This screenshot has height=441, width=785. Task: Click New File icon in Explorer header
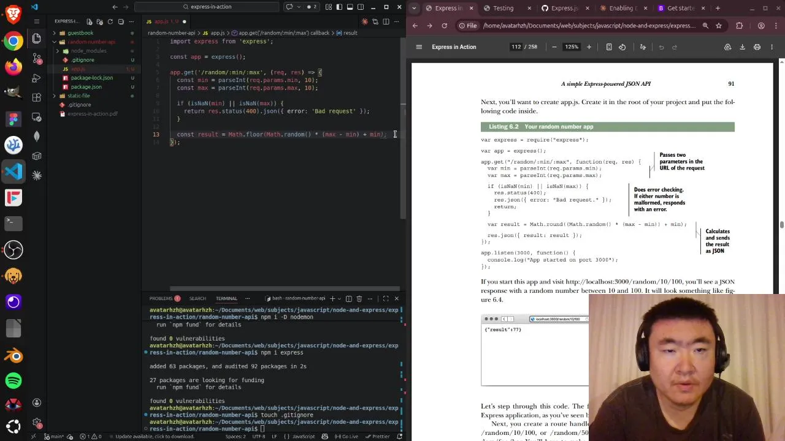tap(90, 21)
